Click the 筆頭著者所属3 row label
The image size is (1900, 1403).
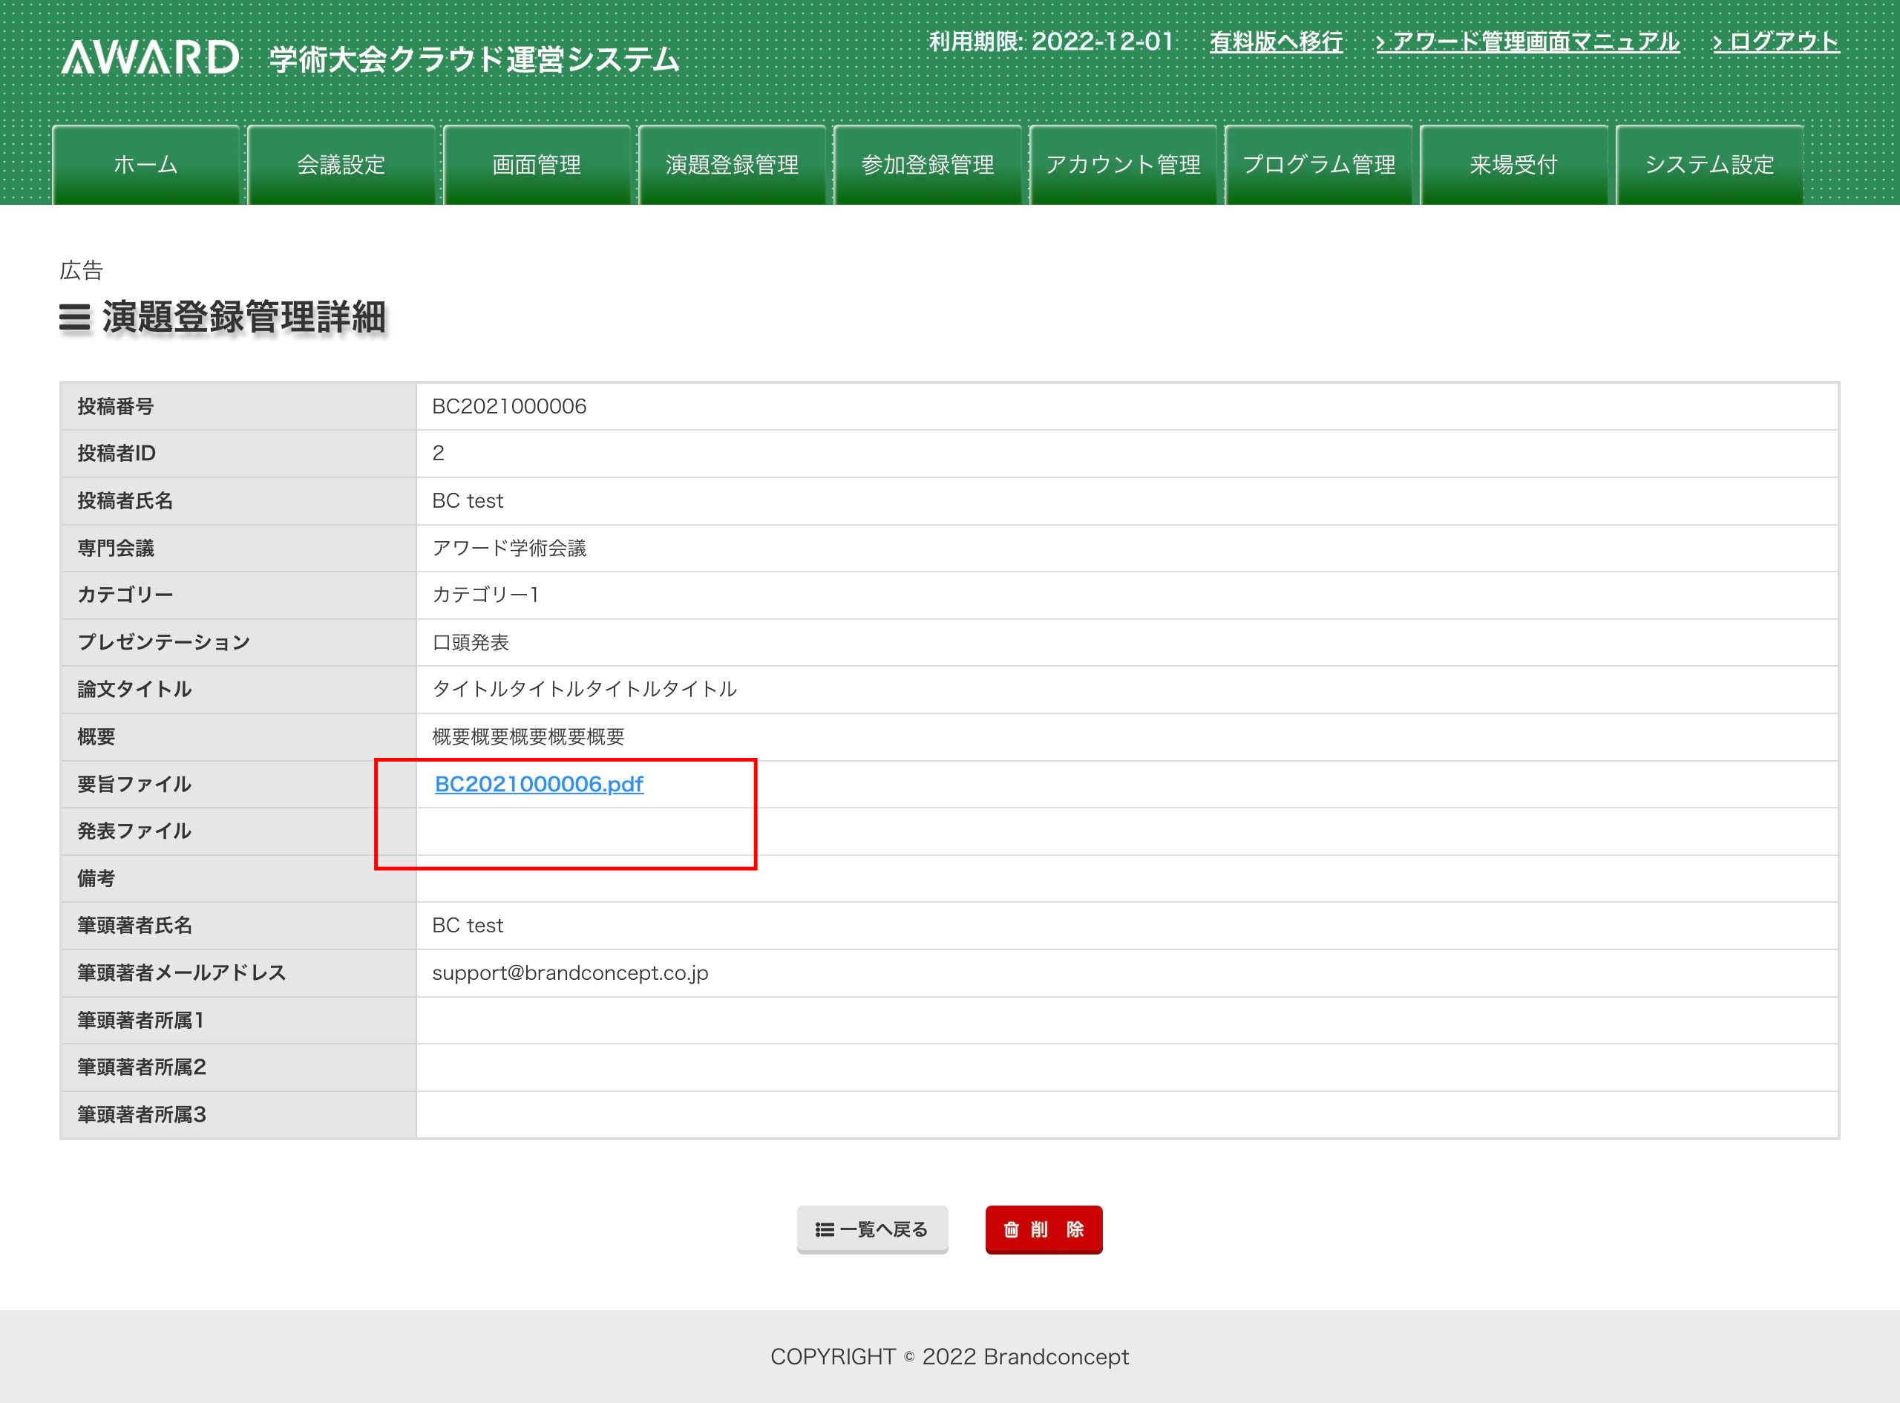tap(142, 1114)
